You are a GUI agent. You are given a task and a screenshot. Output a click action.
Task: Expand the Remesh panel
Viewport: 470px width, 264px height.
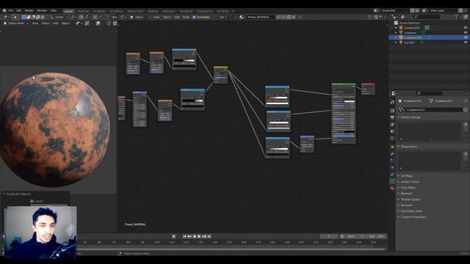[406, 205]
